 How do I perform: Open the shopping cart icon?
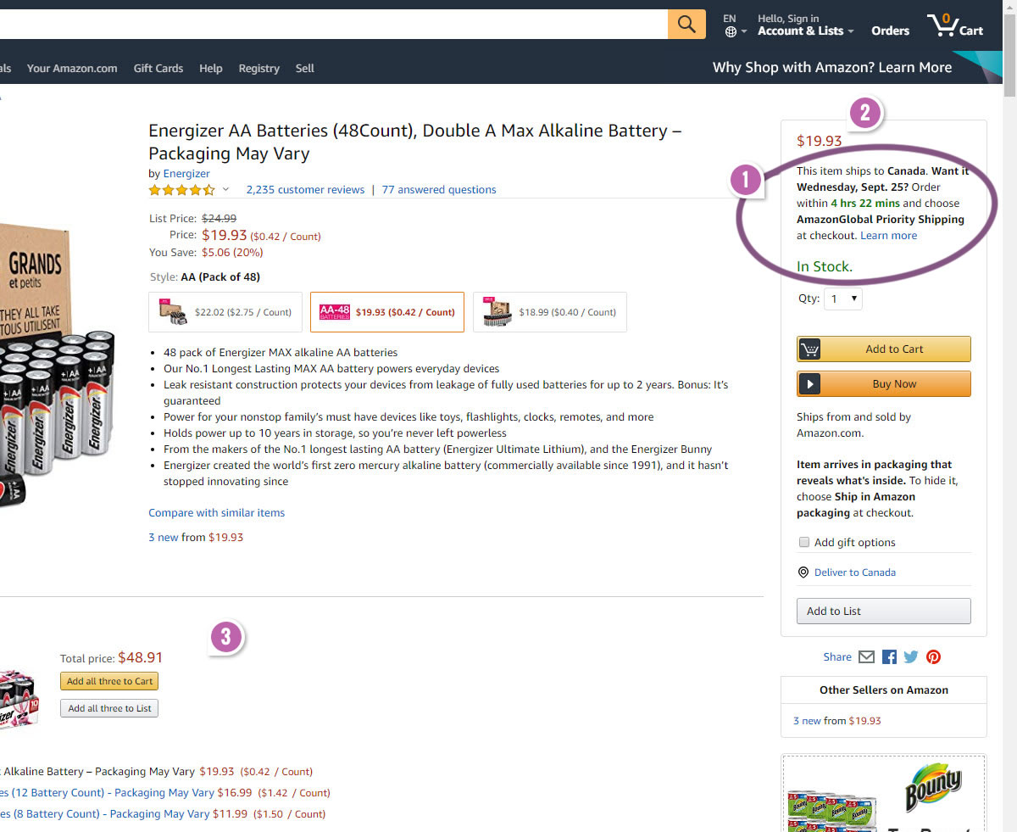pos(942,25)
